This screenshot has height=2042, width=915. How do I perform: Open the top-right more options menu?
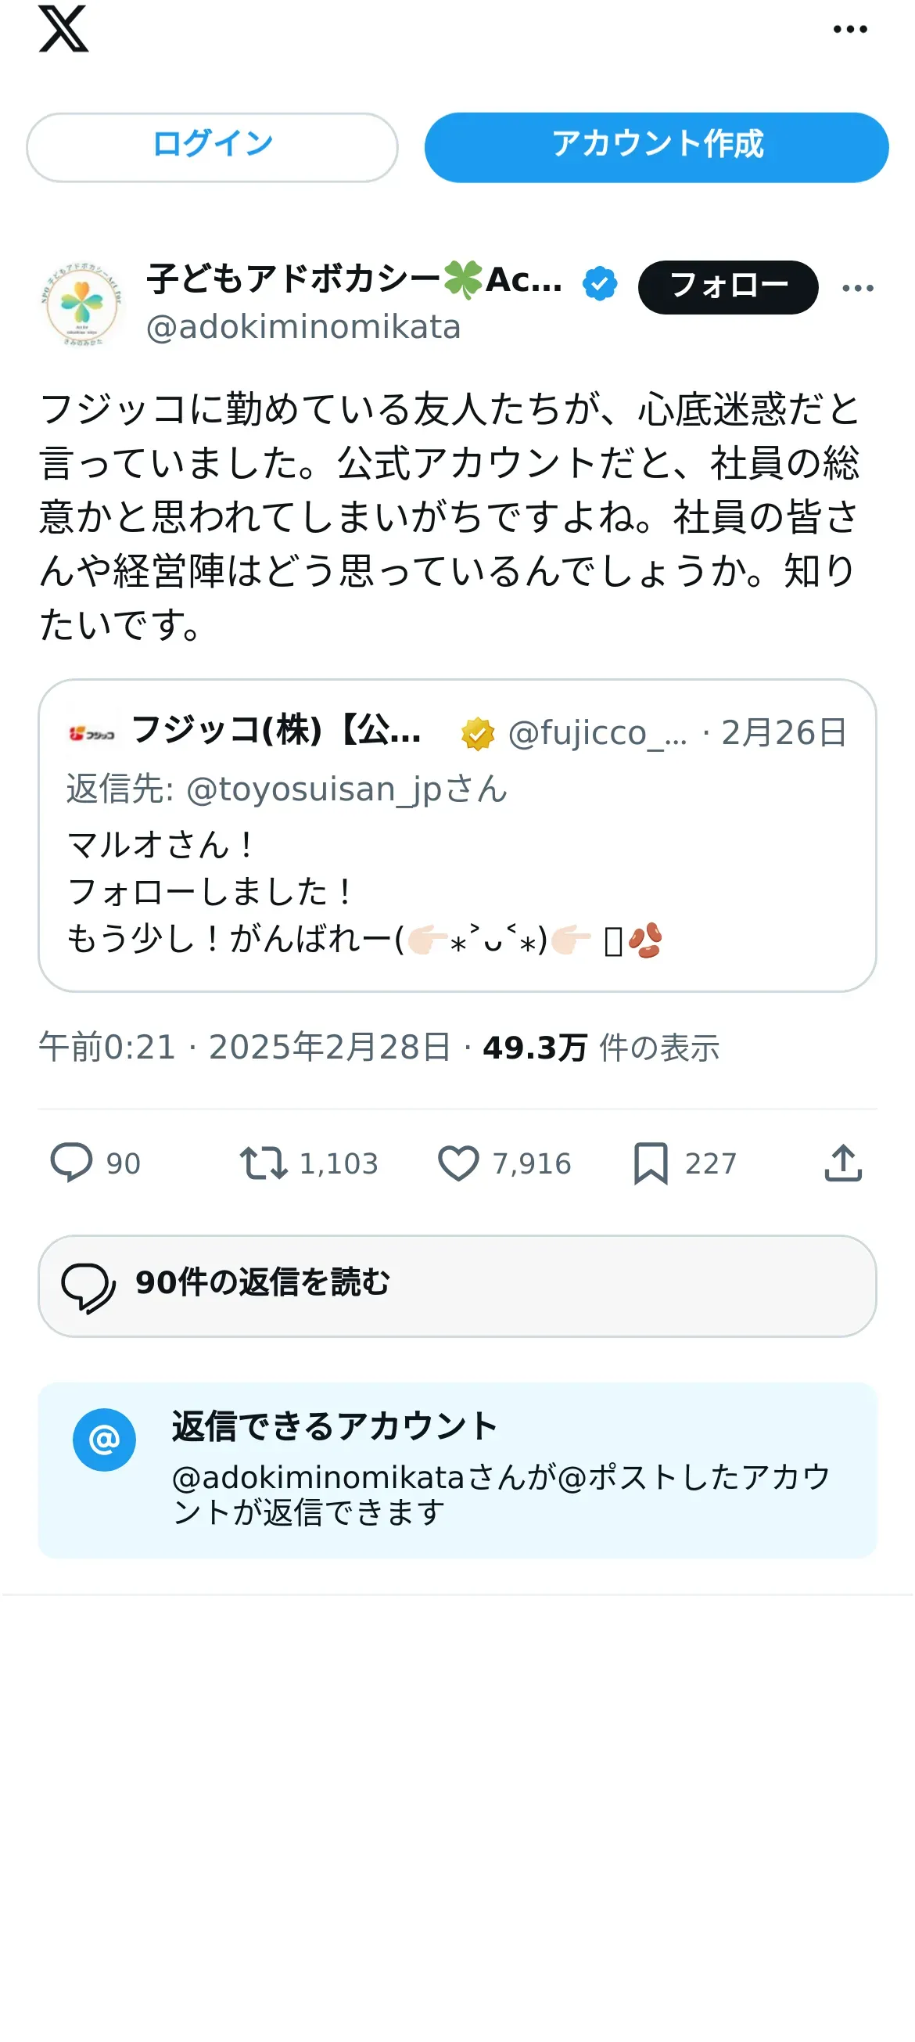coord(849,31)
